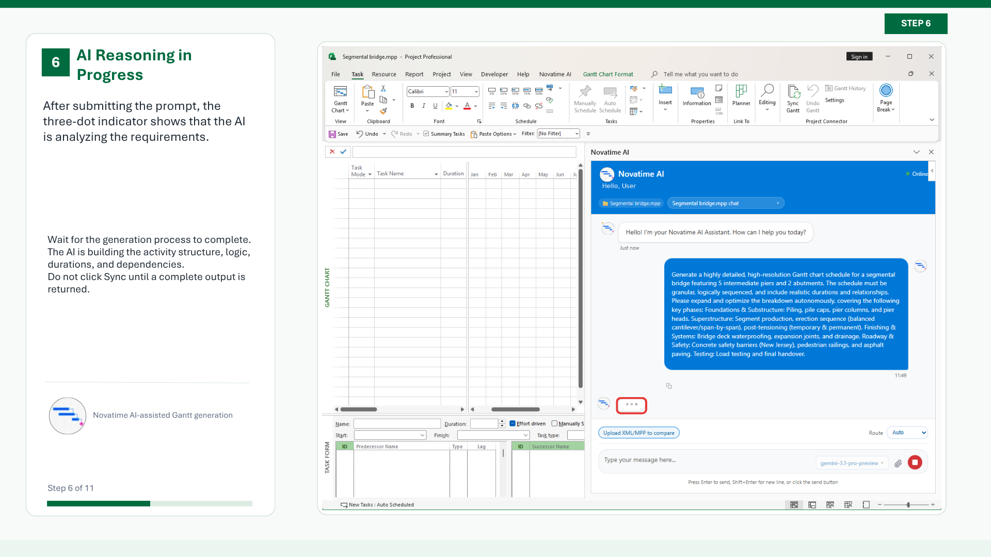This screenshot has height=557, width=991.
Task: Click the yellow background color swatch
Action: coord(449,106)
